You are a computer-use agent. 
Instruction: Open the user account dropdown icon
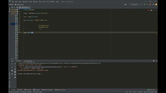coord(126,4)
